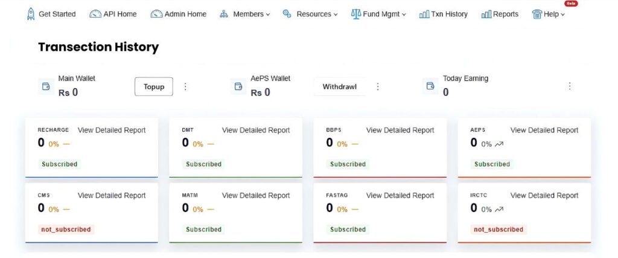
Task: View Detailed Report for IRCTC
Action: click(544, 195)
